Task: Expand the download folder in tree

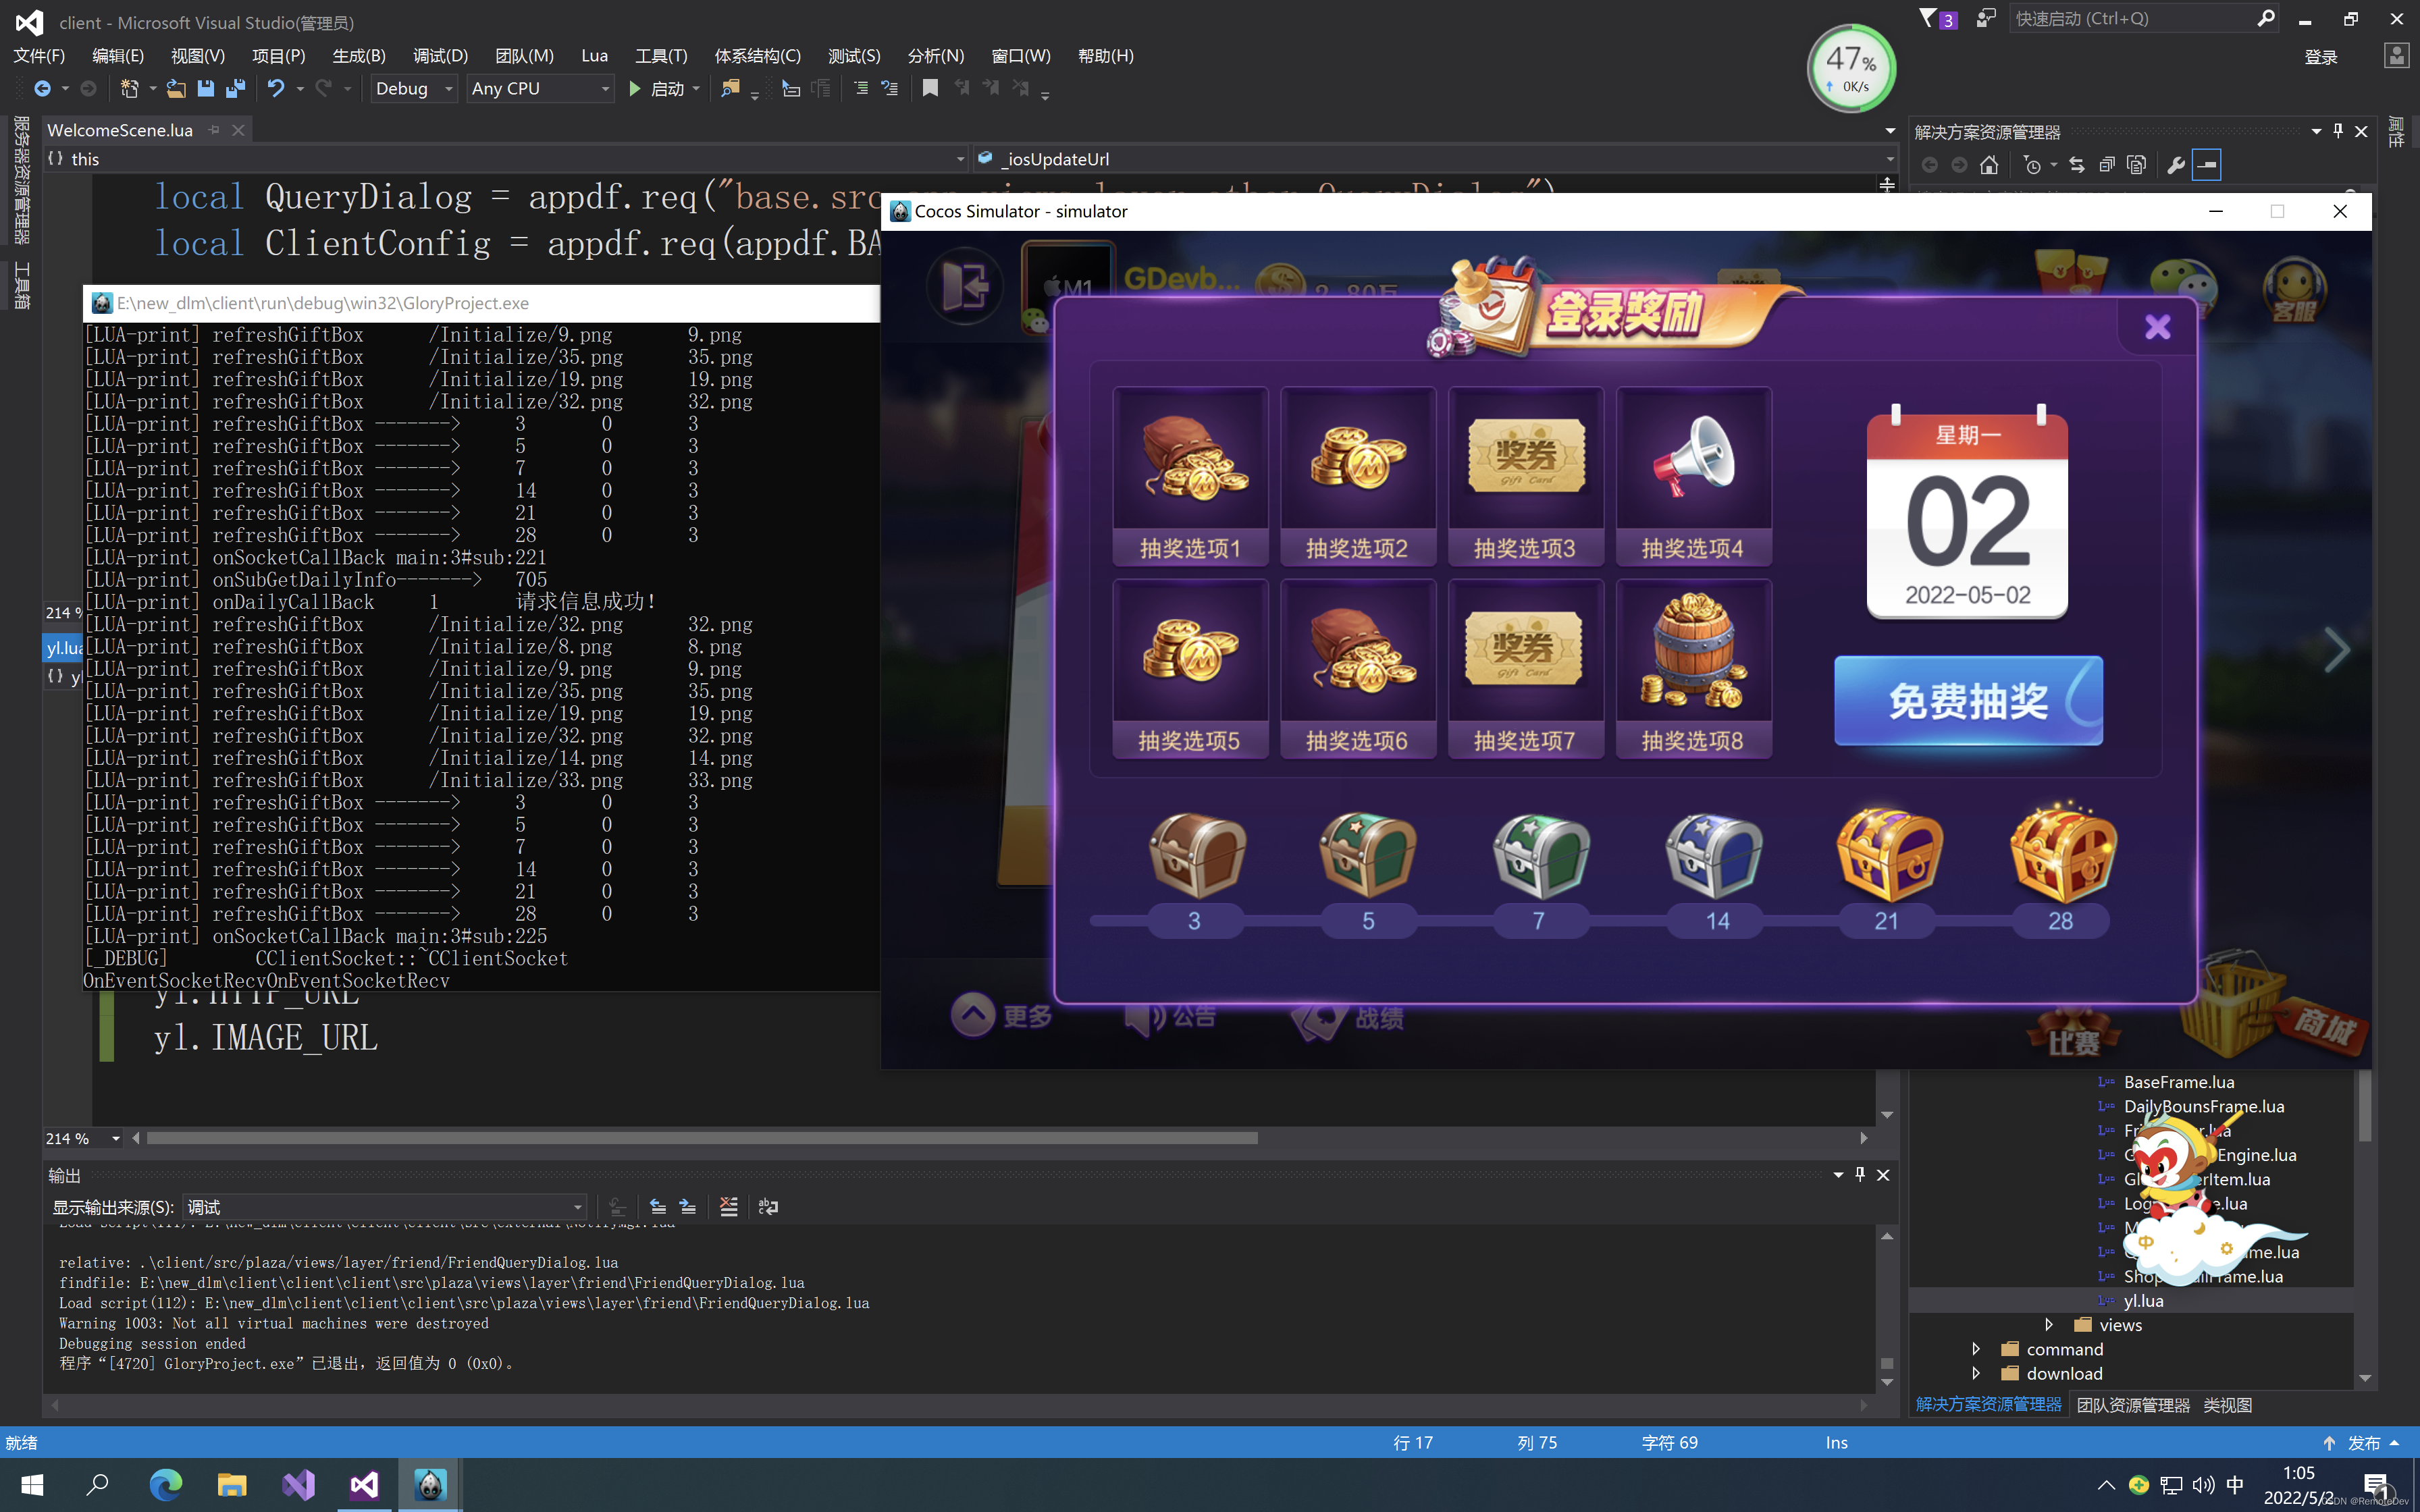Action: (1976, 1374)
